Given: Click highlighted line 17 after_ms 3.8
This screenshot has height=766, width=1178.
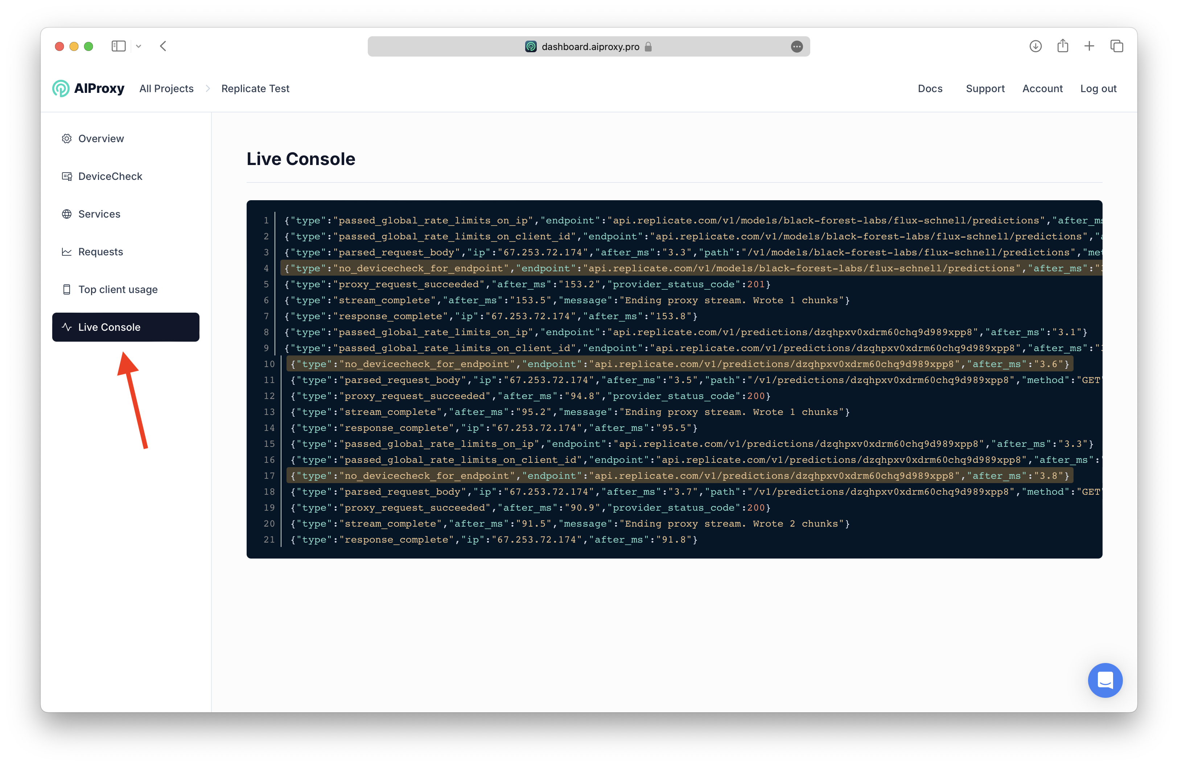Looking at the screenshot, I should pyautogui.click(x=680, y=476).
